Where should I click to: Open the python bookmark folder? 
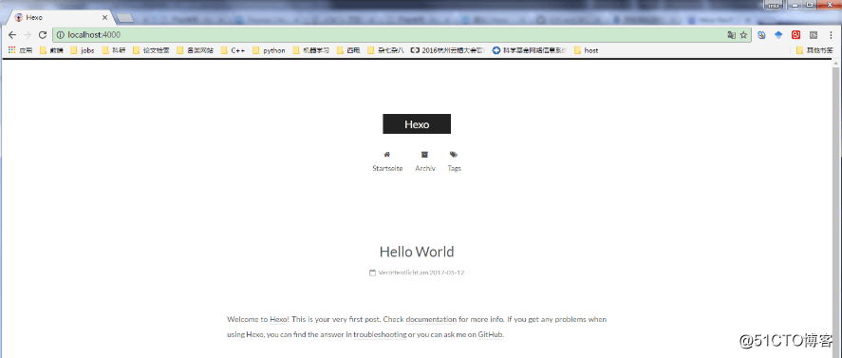(x=269, y=50)
